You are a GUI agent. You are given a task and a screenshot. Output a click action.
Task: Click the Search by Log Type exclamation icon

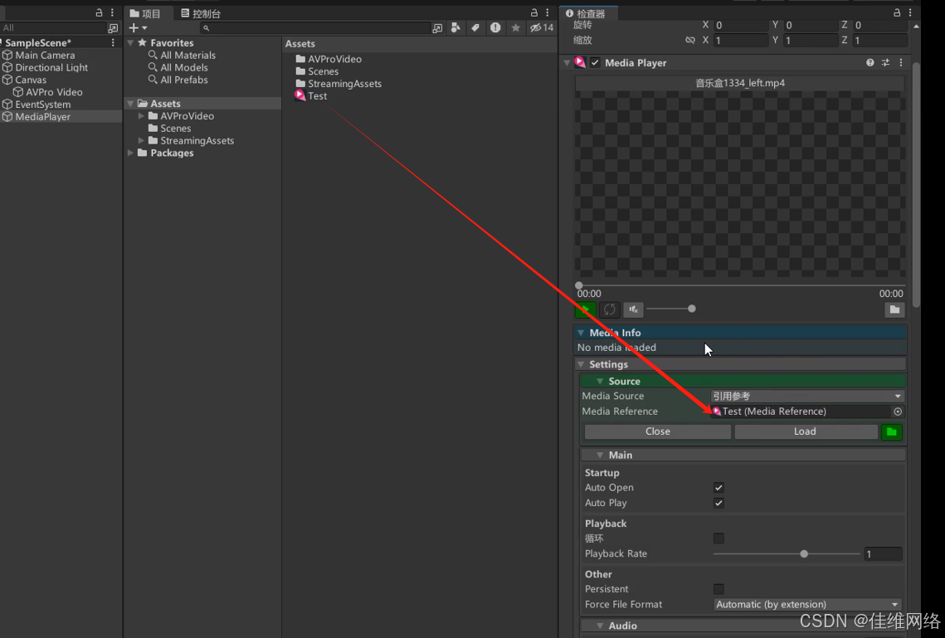coord(495,27)
